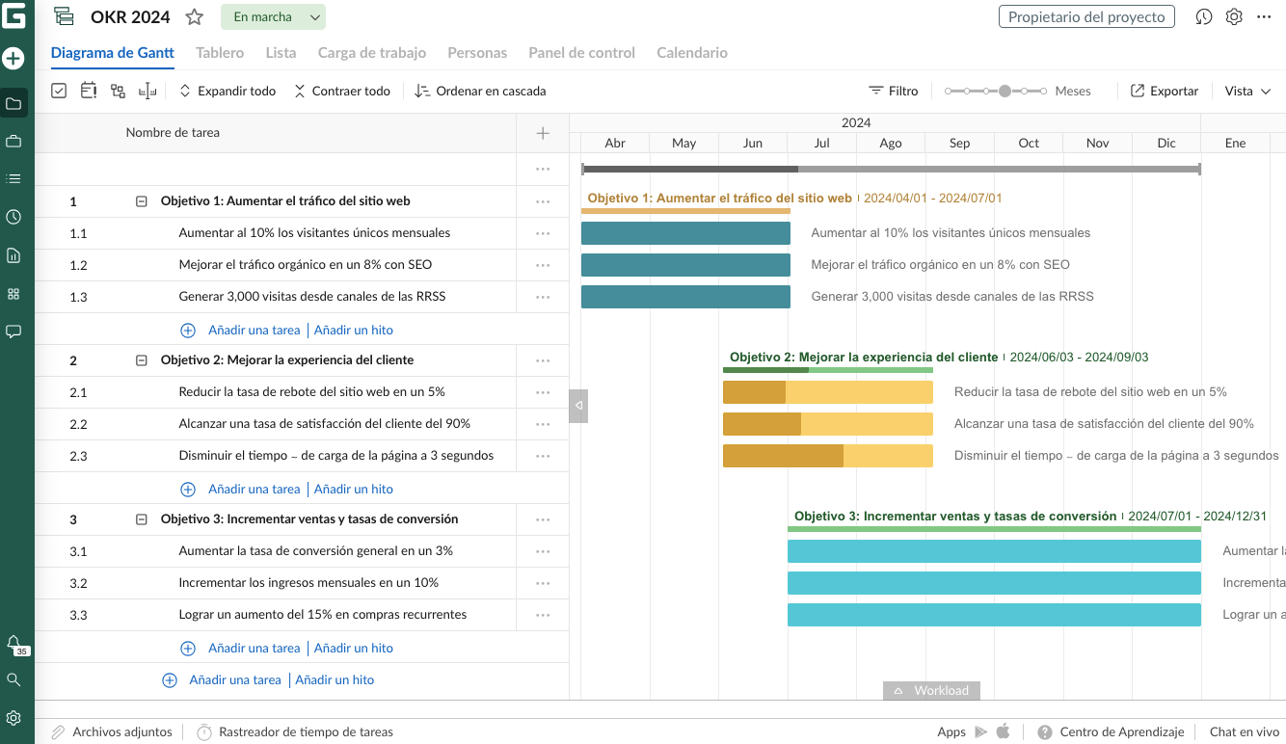Open notifications bell with 35 badge
This screenshot has width=1286, height=744.
click(x=14, y=645)
